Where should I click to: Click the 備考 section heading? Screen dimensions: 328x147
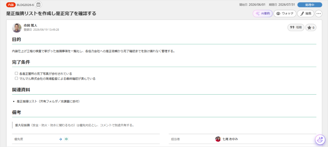16,112
